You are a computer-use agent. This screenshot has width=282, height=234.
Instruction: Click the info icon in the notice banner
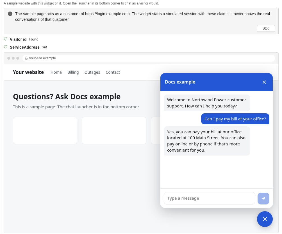tap(10, 14)
